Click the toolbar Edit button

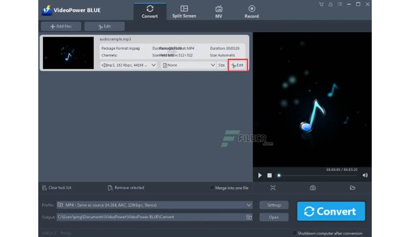104,26
